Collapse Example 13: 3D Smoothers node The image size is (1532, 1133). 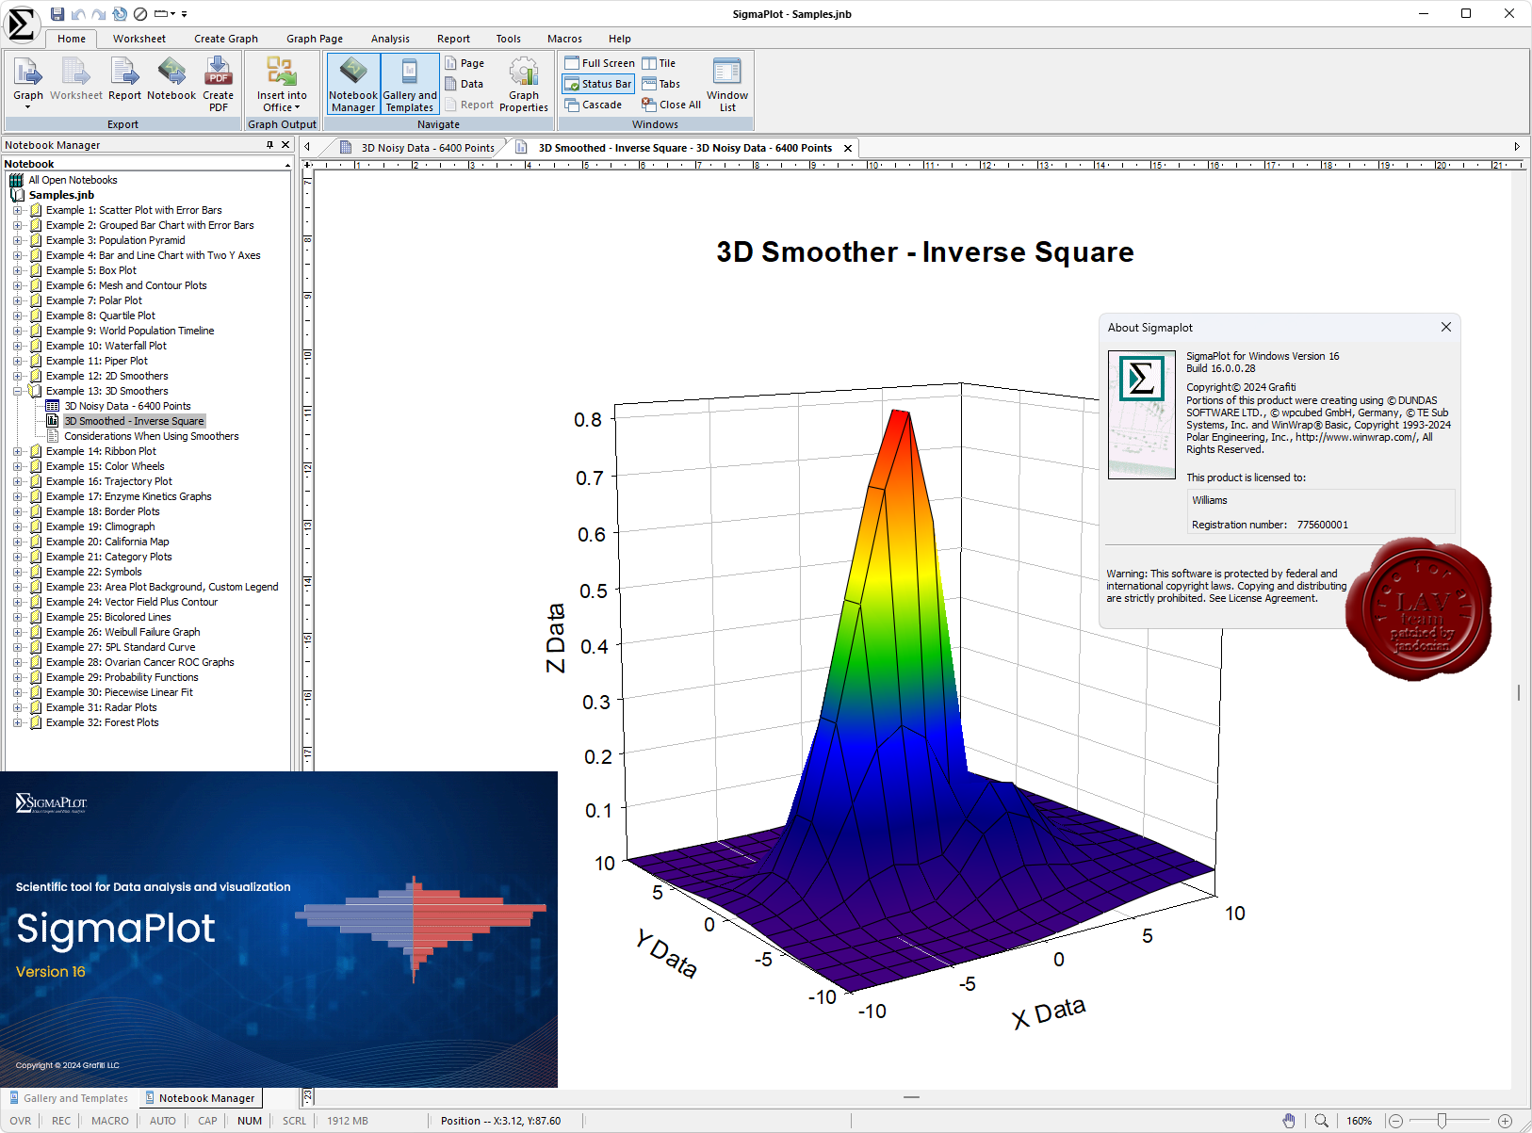pyautogui.click(x=17, y=391)
